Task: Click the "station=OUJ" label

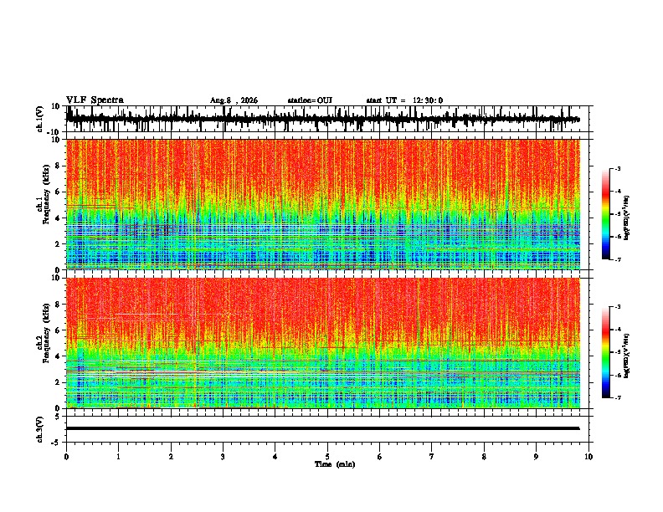Action: [310, 100]
